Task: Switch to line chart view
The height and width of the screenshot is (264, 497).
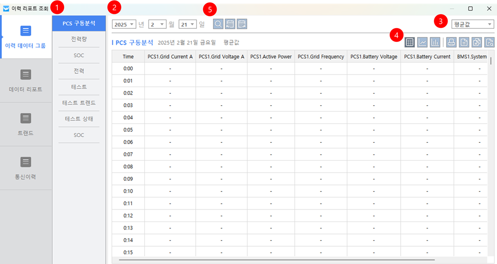Action: coord(422,42)
